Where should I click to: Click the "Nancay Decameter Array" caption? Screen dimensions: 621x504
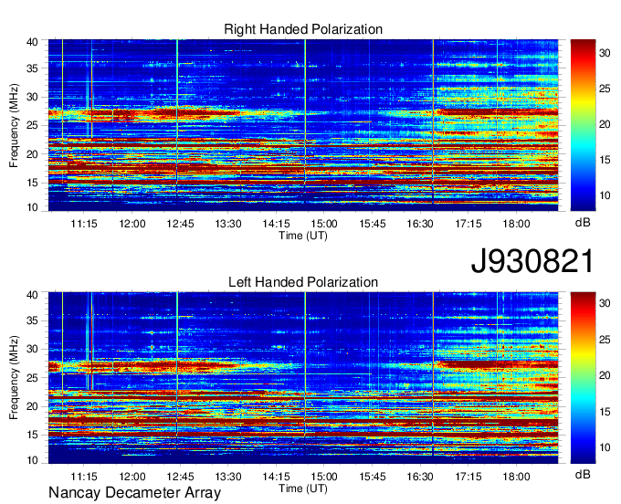click(134, 493)
